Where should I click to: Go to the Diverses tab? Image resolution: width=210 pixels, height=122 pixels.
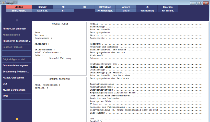pyautogui.click(x=168, y=7)
